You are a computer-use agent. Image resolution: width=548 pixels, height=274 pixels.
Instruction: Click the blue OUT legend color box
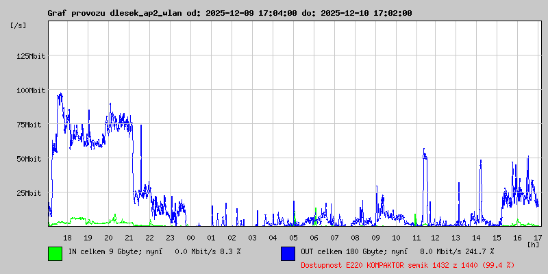[288, 253]
